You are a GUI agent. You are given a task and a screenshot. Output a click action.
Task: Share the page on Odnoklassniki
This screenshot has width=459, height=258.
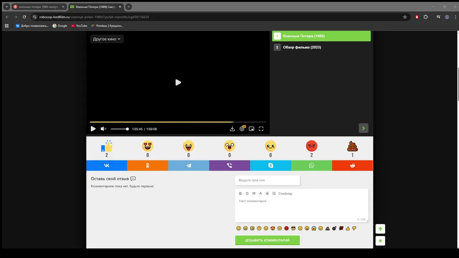coord(148,166)
